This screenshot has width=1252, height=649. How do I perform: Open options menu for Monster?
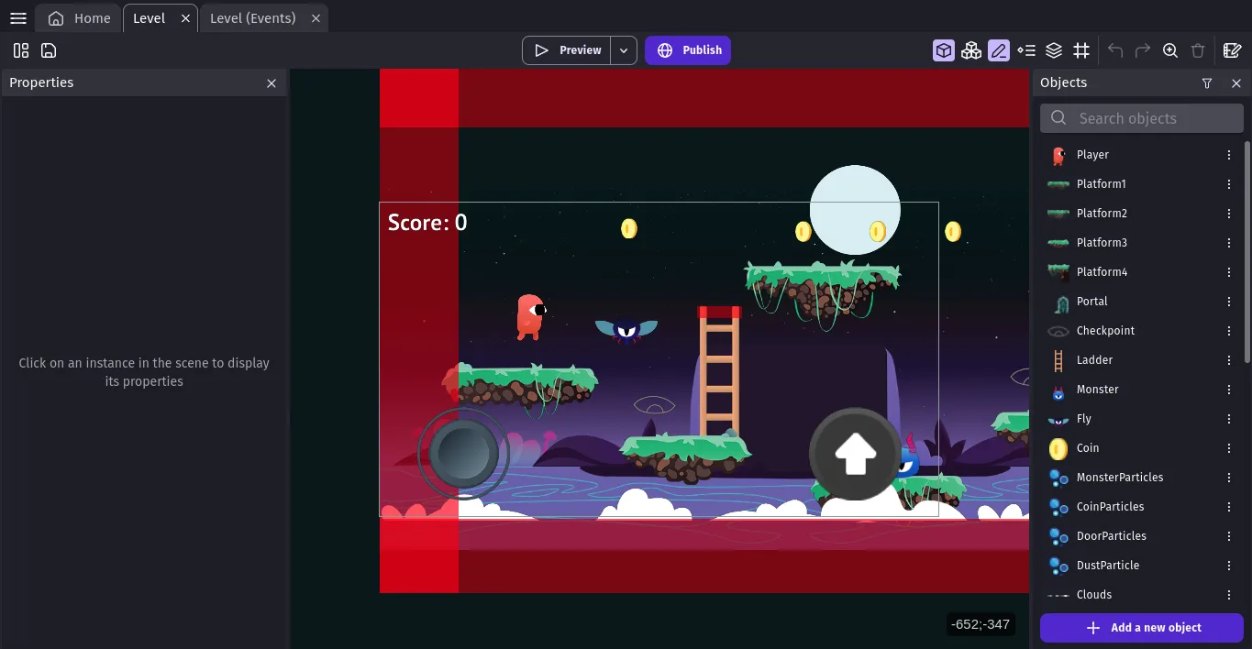(x=1229, y=390)
